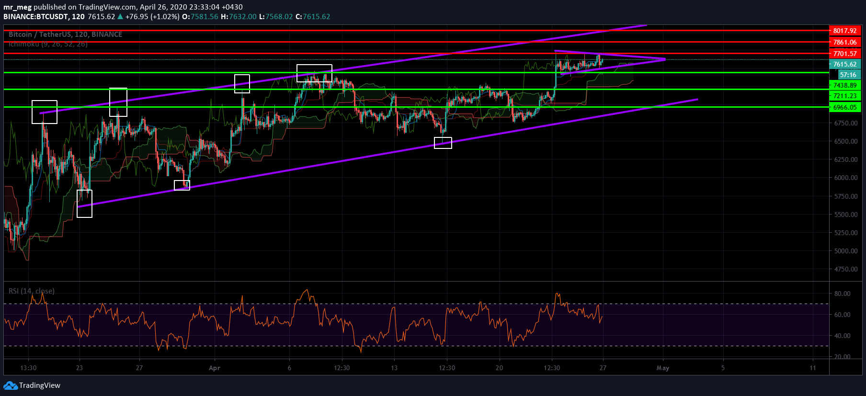866x396 pixels.
Task: Click the 8017.92 red price label
Action: point(845,31)
